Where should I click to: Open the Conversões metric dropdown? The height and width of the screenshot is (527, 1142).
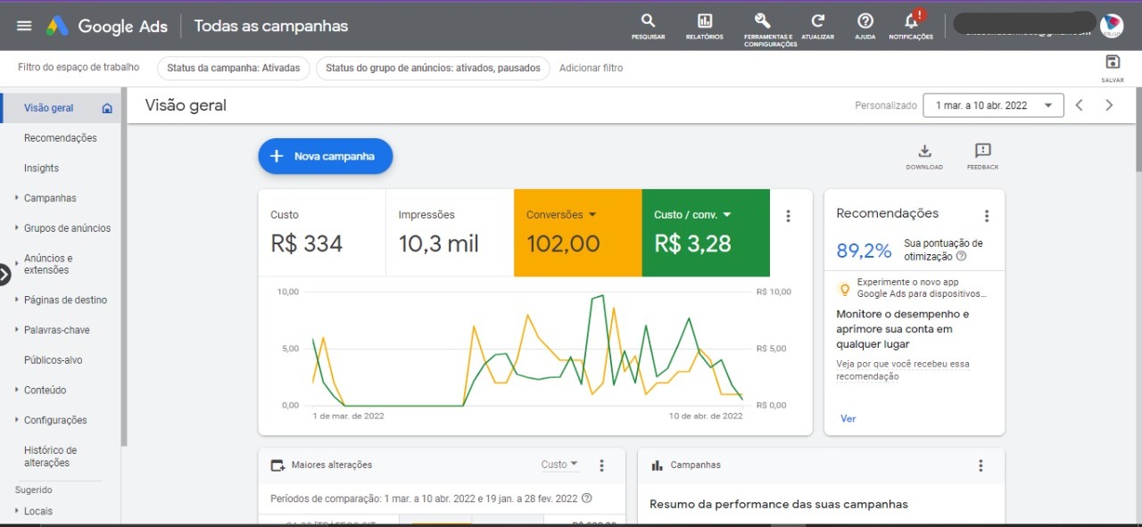point(592,215)
